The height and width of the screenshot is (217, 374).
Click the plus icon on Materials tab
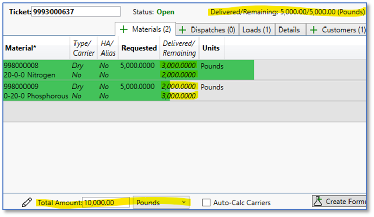click(123, 30)
